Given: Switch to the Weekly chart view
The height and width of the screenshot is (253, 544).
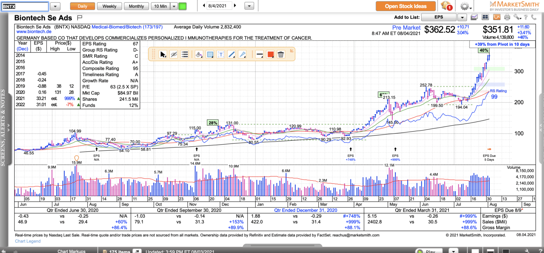Looking at the screenshot, I should tap(109, 6).
